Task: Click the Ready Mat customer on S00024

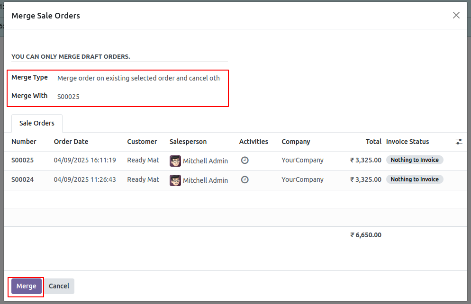Action: 143,180
